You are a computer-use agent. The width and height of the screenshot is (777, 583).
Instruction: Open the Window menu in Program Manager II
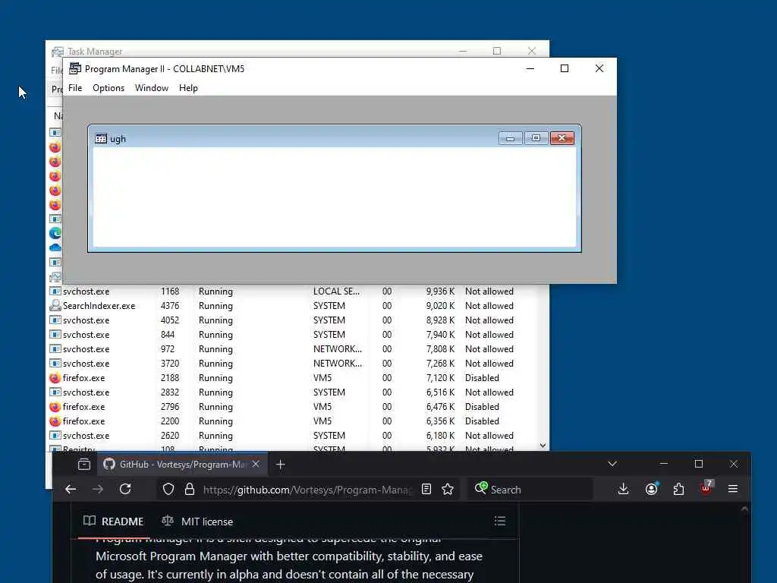tap(152, 88)
